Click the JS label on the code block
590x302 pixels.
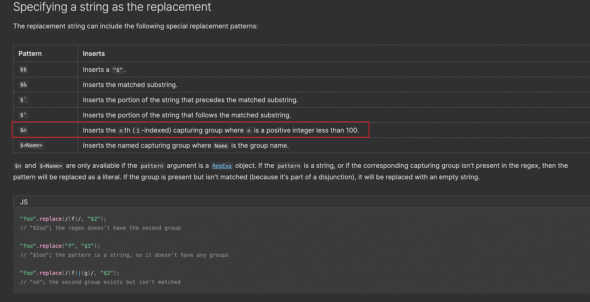24,202
